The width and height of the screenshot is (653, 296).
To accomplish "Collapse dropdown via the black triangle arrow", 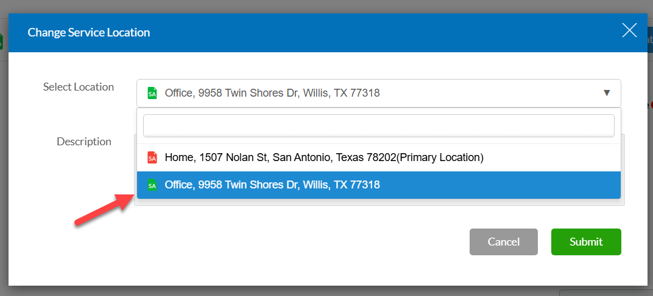I will click(606, 93).
